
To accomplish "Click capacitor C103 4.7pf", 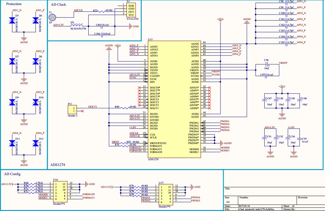I will click(x=287, y=32).
